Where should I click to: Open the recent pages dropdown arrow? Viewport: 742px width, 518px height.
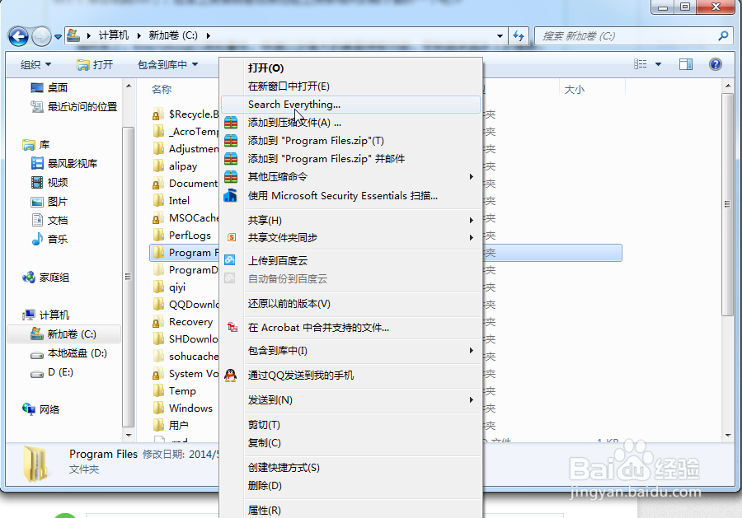[58, 36]
